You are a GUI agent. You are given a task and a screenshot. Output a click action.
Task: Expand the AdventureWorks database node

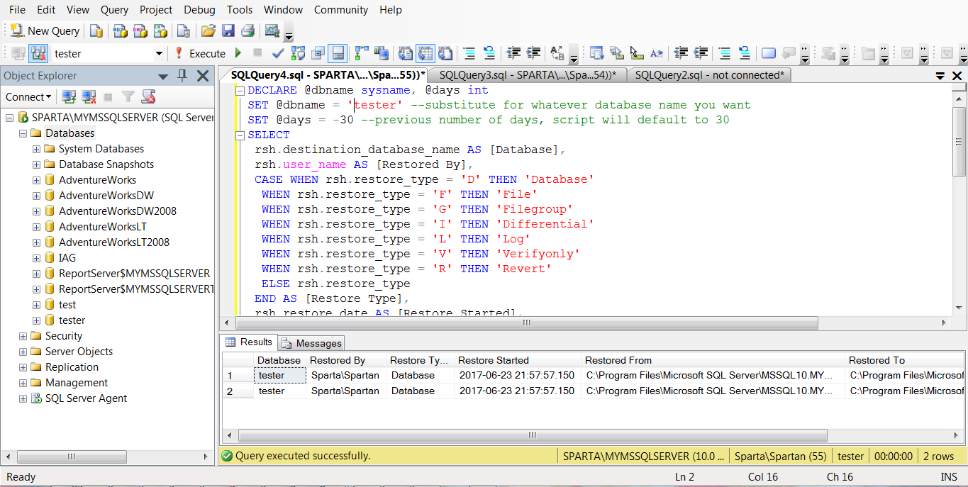point(36,180)
